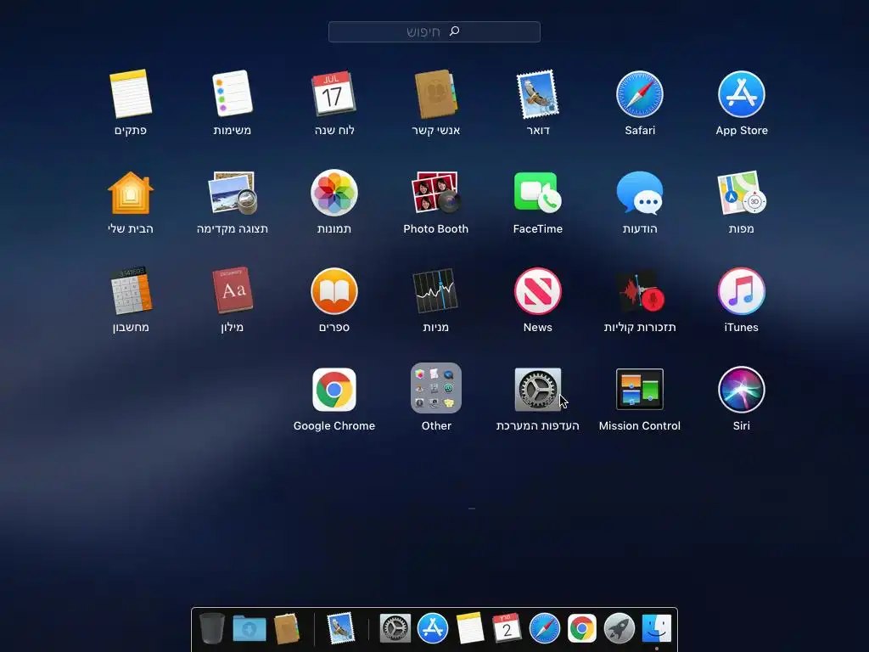Click Mail stamp icon in the Dock
Screen dimensions: 869x652
(340, 628)
